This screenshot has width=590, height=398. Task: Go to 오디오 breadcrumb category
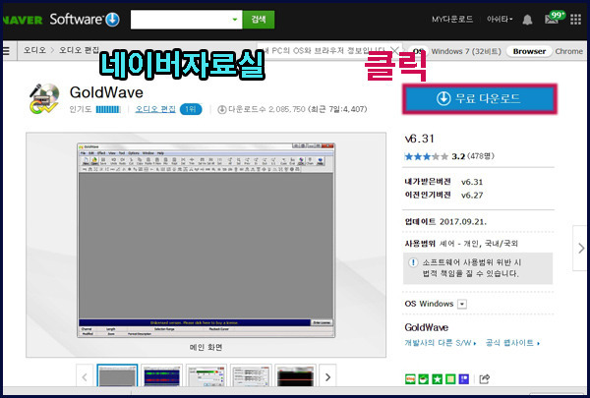[34, 50]
